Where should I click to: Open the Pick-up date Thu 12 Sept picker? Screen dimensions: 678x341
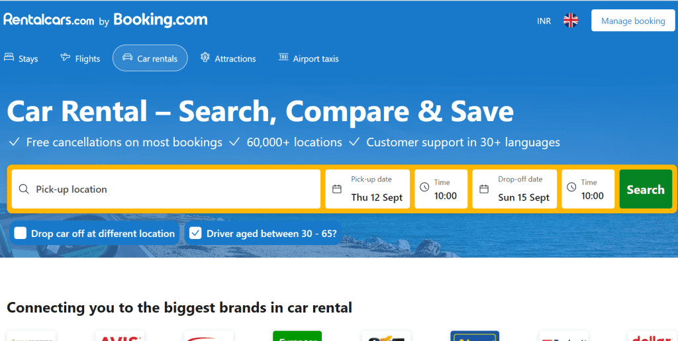[x=367, y=189]
